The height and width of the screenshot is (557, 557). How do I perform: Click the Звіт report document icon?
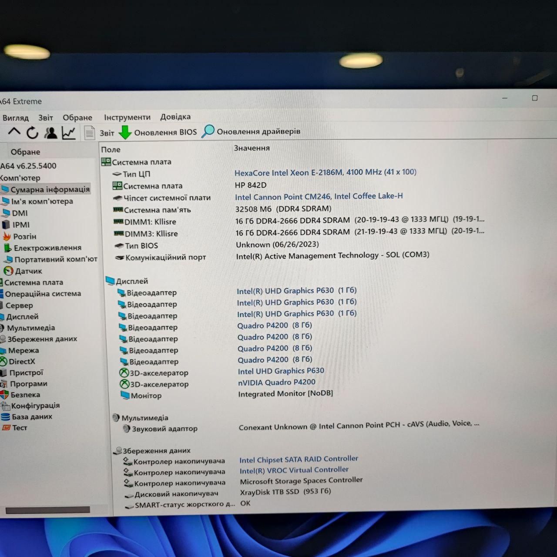tap(90, 132)
